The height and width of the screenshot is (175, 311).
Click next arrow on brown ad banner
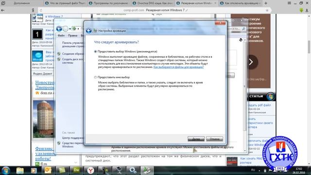(251, 62)
